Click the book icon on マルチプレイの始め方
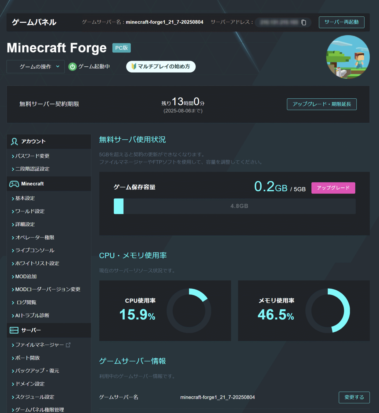The height and width of the screenshot is (413, 379). (135, 66)
